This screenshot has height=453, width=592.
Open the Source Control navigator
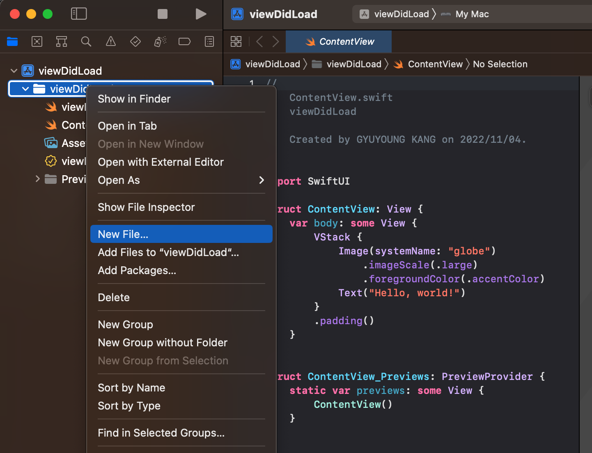(37, 41)
